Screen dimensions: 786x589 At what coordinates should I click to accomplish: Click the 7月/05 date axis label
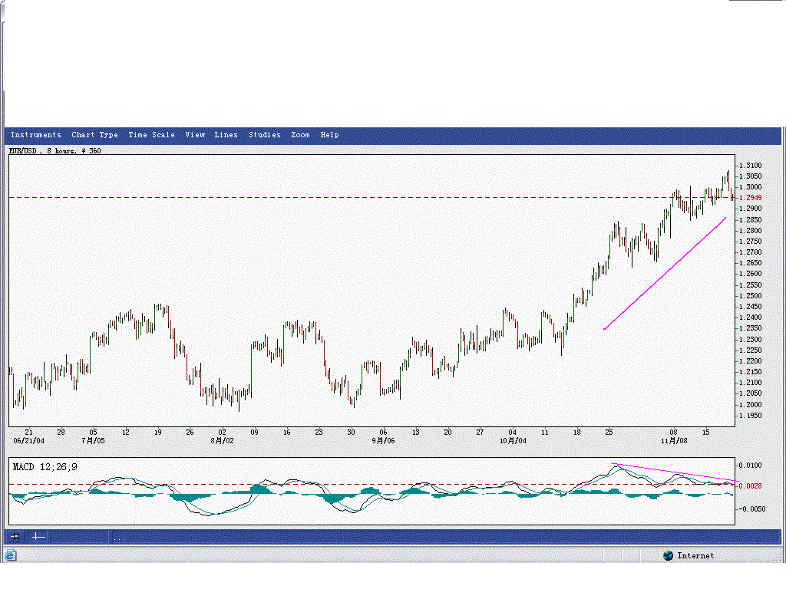tap(93, 441)
